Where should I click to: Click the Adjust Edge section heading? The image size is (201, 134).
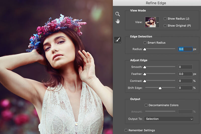point(139,60)
